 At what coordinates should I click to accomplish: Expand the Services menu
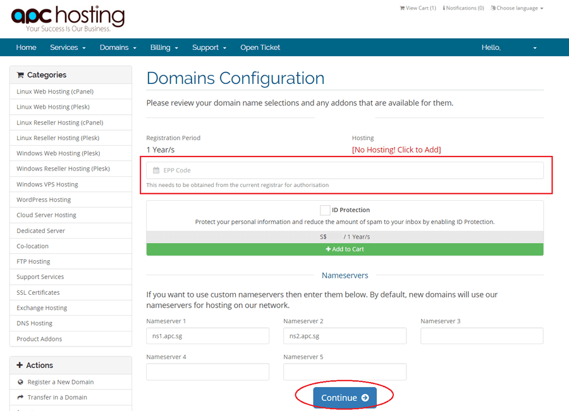(x=68, y=47)
